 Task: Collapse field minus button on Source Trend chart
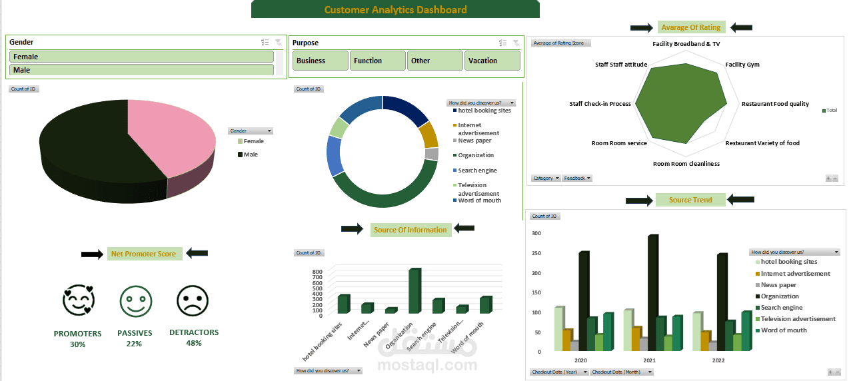coord(838,372)
